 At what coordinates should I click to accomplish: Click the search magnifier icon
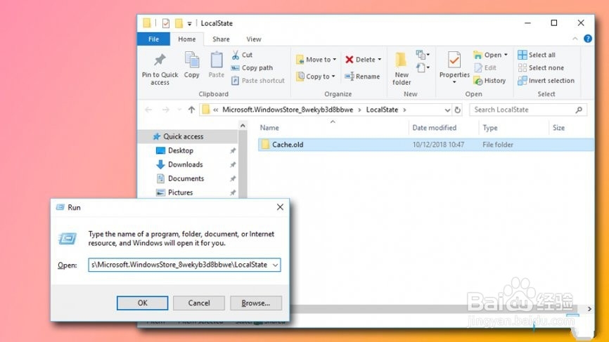pyautogui.click(x=579, y=110)
